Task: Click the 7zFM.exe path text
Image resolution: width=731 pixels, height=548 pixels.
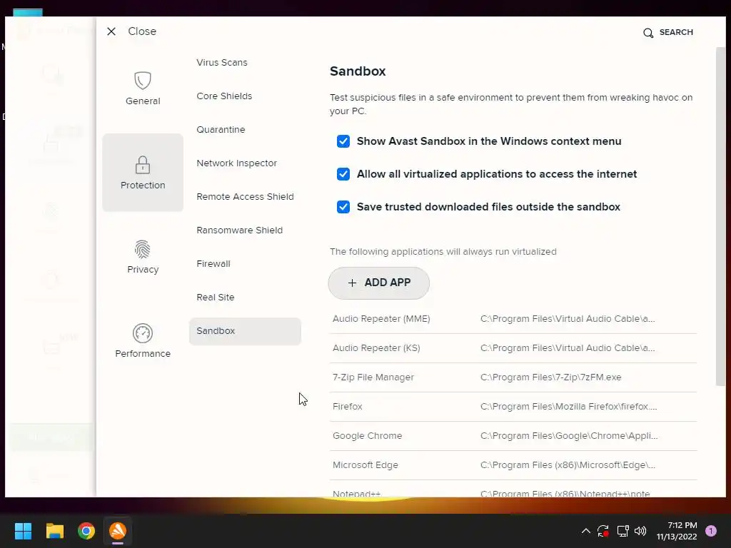Action: pos(550,377)
